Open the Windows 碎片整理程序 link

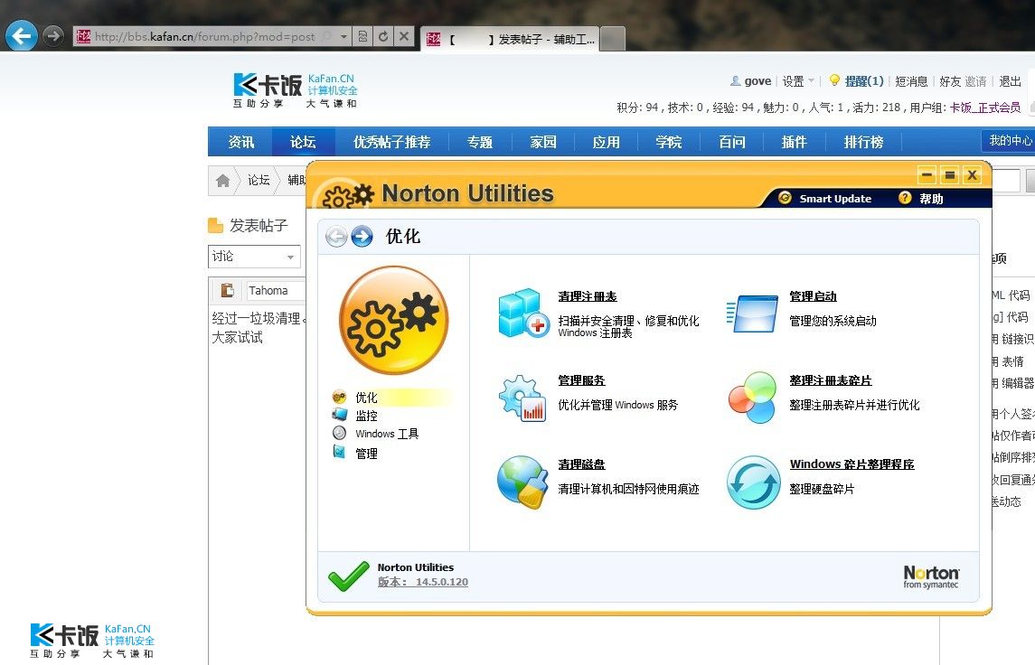[x=852, y=464]
